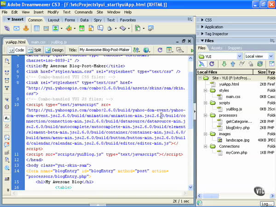This screenshot has width=276, height=207.
Task: Click the Insert Table icon
Action: point(37,29)
